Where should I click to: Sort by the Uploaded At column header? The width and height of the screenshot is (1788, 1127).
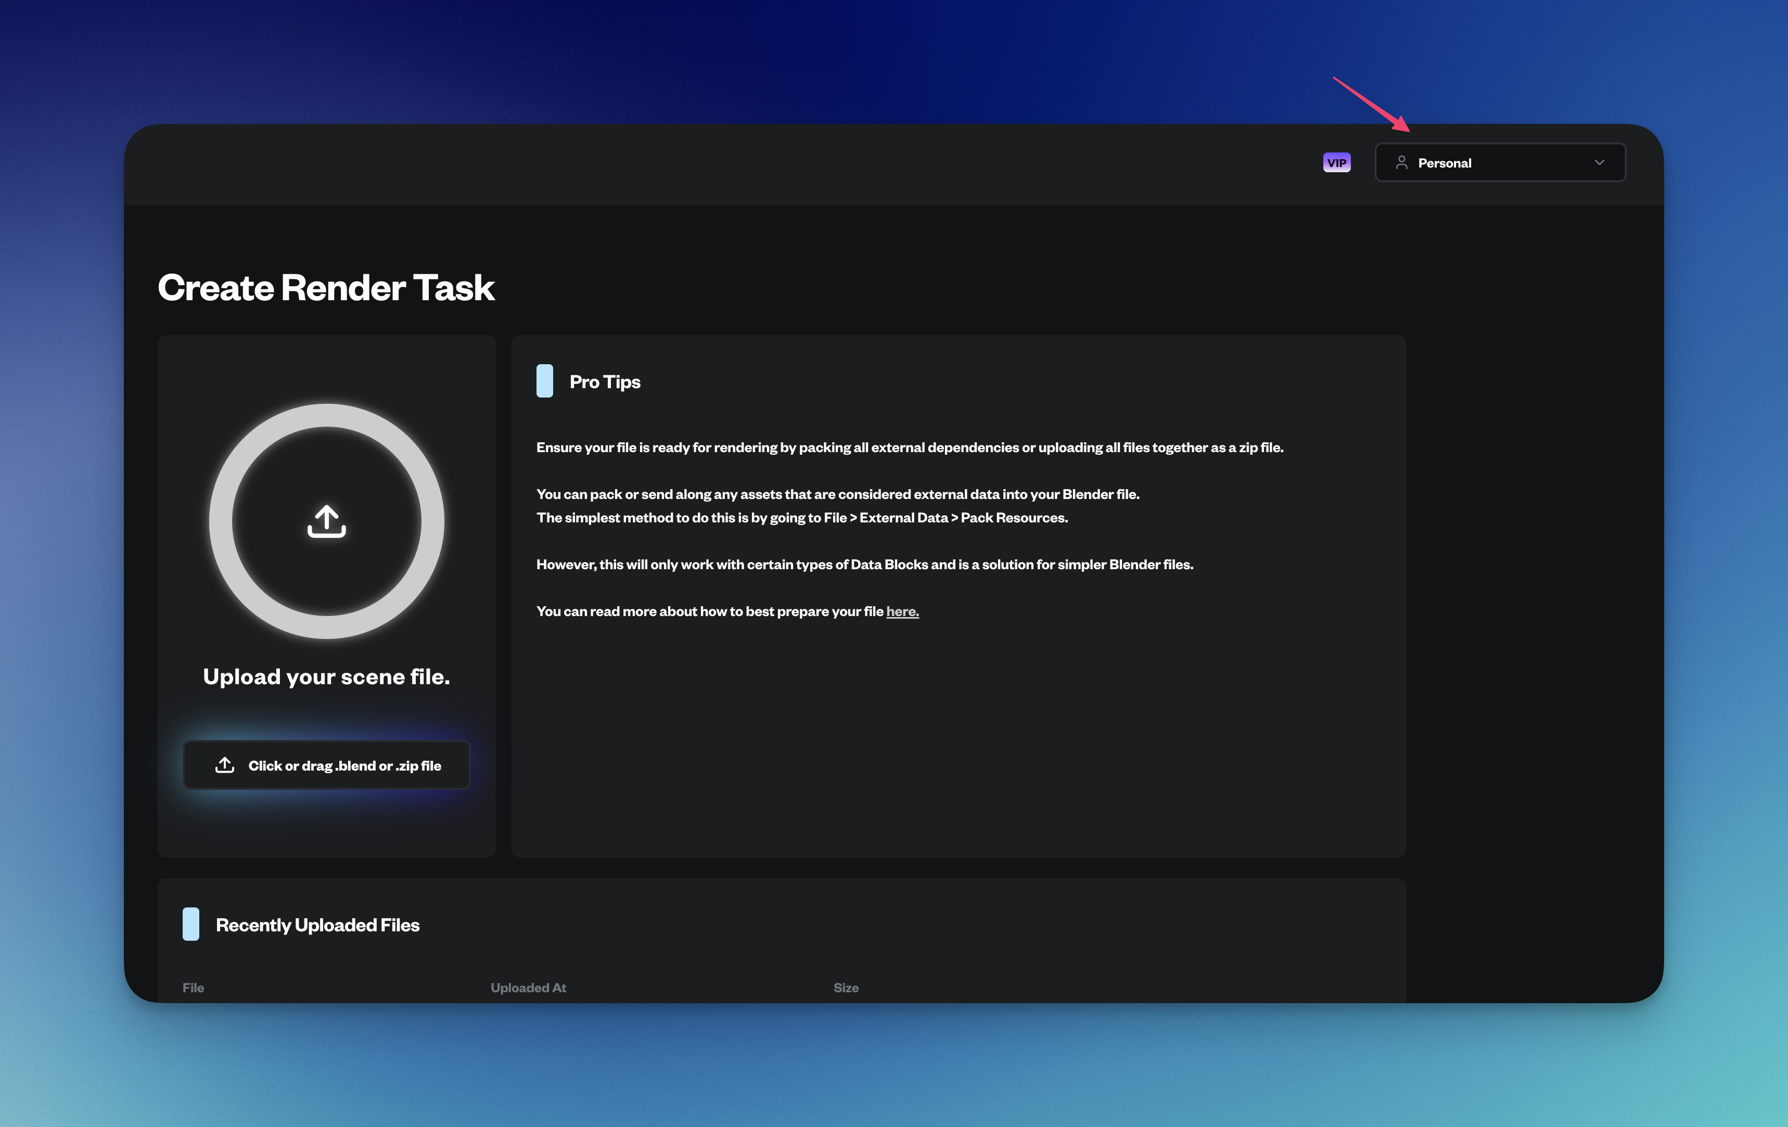pos(528,988)
